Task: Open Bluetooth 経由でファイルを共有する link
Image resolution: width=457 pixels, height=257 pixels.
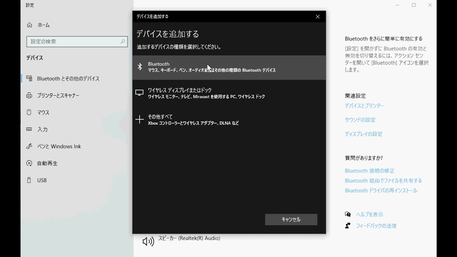Action: click(383, 181)
